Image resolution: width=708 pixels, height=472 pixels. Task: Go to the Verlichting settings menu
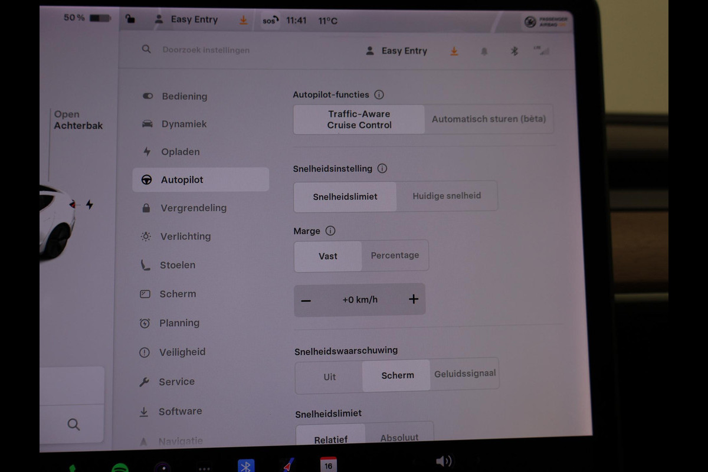point(185,237)
